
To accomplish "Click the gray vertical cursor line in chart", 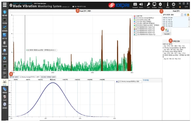I will pos(25,43).
